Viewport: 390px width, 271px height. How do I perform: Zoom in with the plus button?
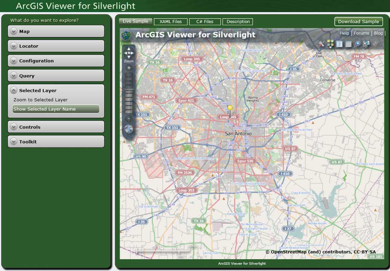pyautogui.click(x=129, y=68)
